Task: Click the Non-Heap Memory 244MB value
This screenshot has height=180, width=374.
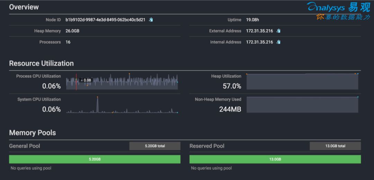Action: click(x=230, y=109)
